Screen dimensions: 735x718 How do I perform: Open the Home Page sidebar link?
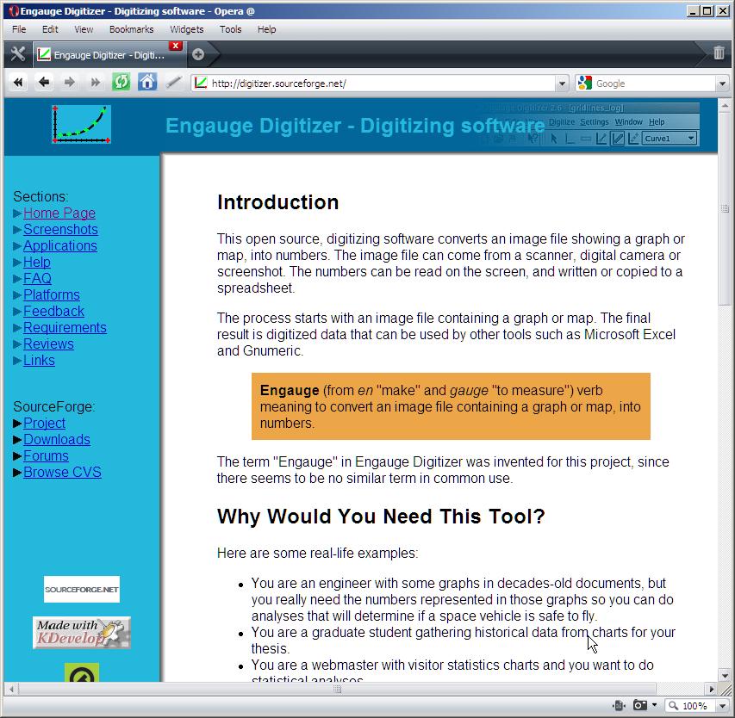pyautogui.click(x=59, y=213)
